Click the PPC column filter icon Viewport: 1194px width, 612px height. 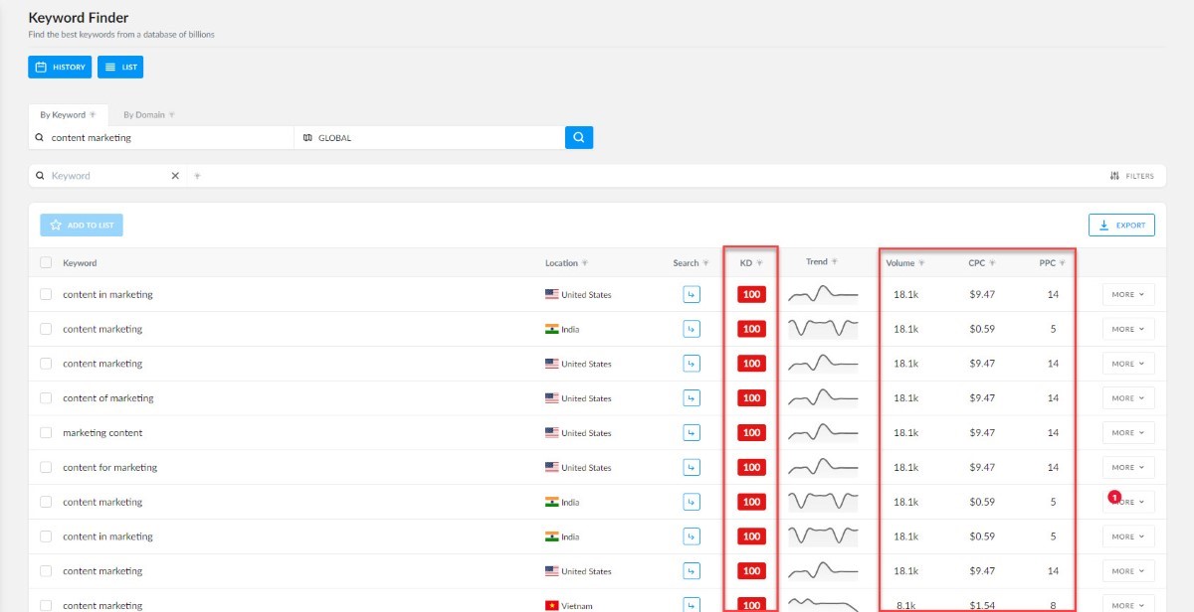1062,263
